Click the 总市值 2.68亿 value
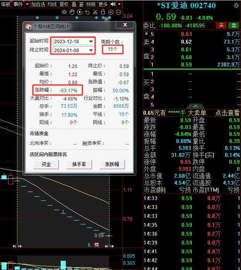Viewport: 241px width, 270px height. [182, 176]
